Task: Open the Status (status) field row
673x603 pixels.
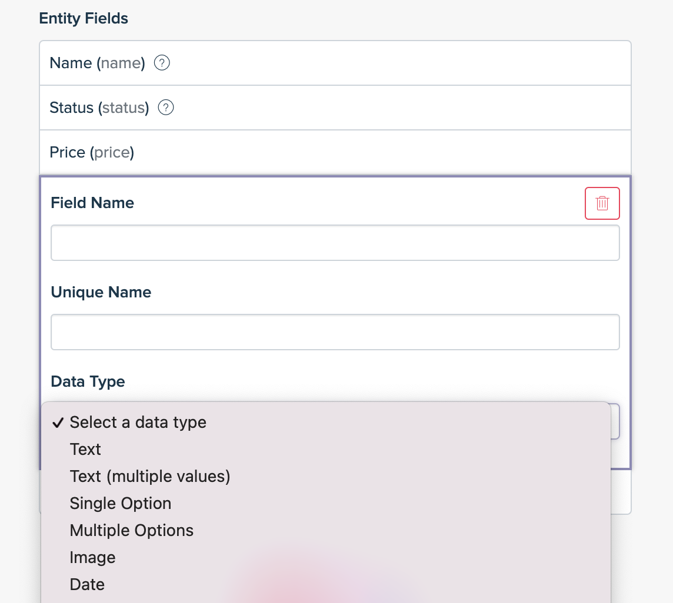Action: [335, 108]
